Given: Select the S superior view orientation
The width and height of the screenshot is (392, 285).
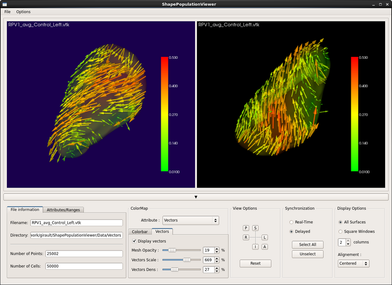Looking at the screenshot, I should coord(256,227).
